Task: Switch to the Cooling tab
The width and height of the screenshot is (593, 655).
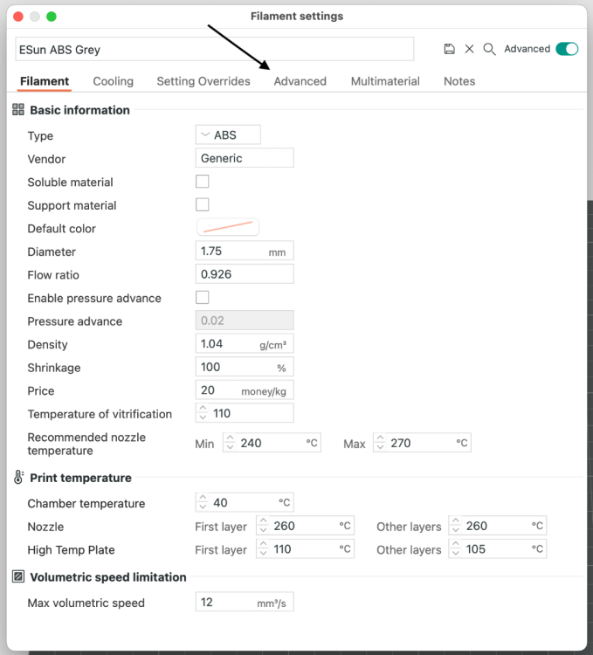Action: tap(114, 81)
